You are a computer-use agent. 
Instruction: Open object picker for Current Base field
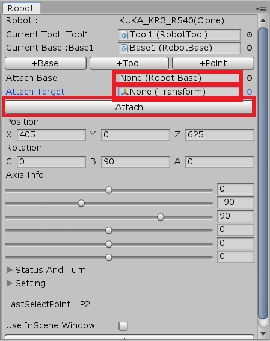pos(250,48)
